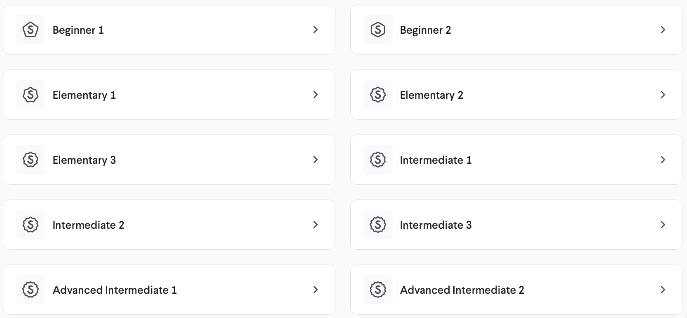Viewport: 687px width, 318px height.
Task: Click the Elementary 2 badge icon
Action: click(x=378, y=95)
